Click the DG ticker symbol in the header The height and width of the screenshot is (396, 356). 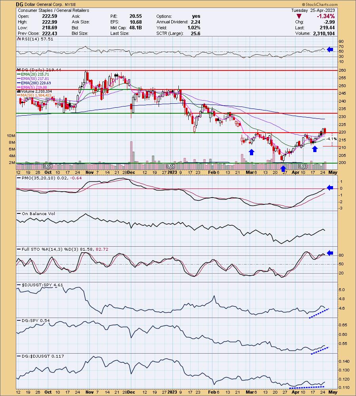[x=19, y=4]
